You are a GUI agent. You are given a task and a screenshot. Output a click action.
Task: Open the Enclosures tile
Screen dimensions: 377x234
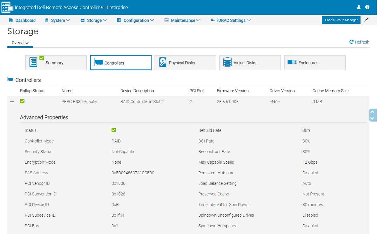(315, 63)
